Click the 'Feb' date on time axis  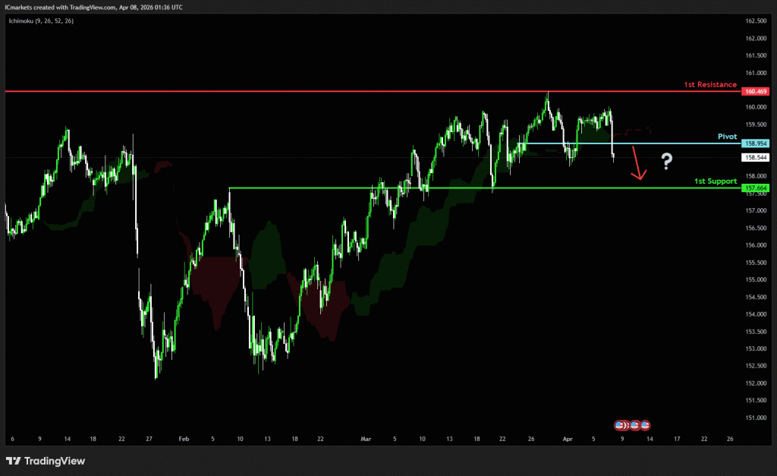[183, 439]
